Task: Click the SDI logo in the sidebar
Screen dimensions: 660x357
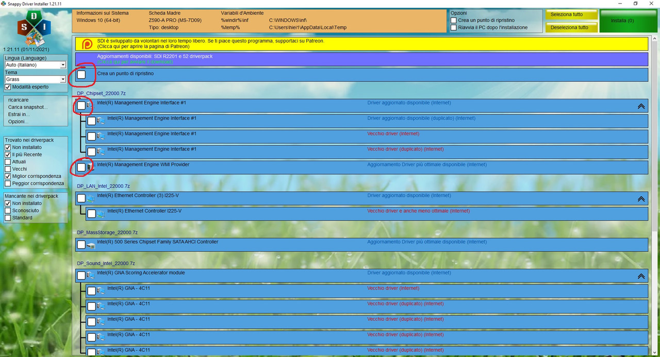Action: coord(34,28)
